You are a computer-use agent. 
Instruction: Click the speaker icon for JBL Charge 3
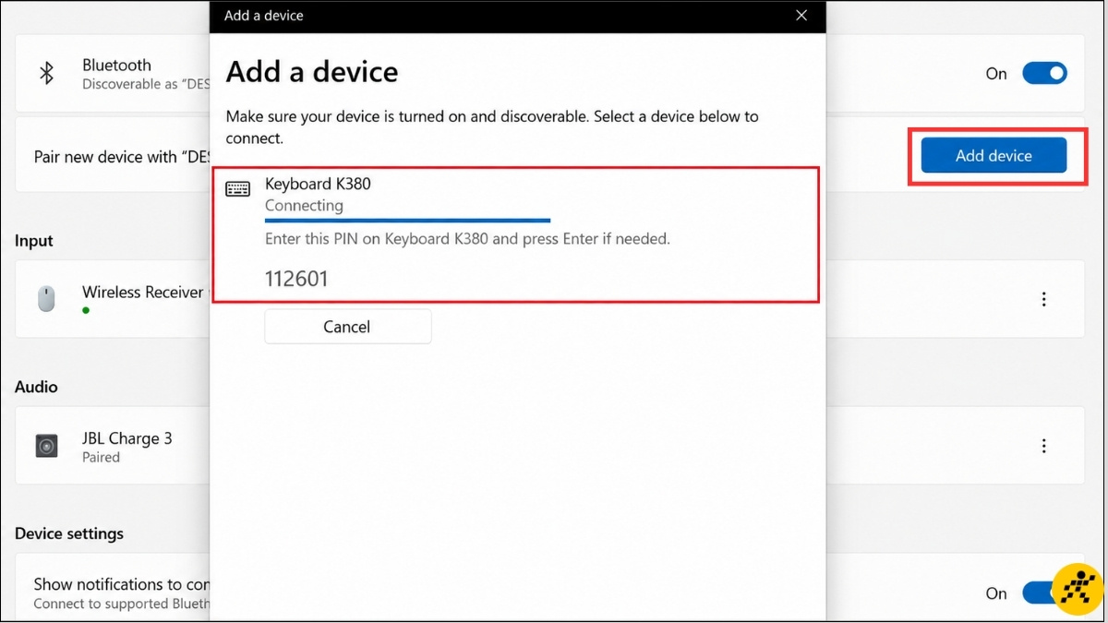pos(47,447)
